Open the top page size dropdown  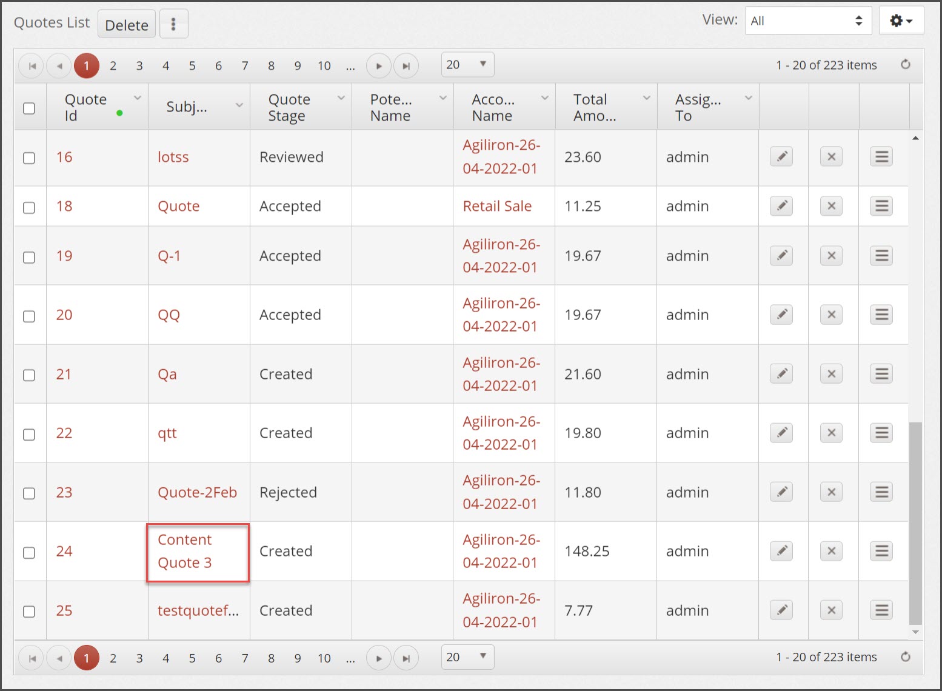pyautogui.click(x=467, y=64)
